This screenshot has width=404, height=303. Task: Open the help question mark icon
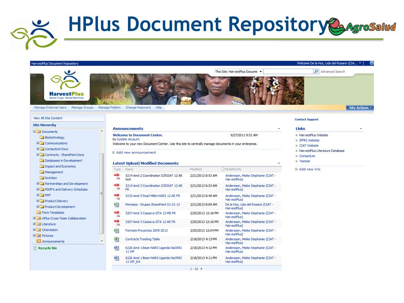click(x=372, y=63)
